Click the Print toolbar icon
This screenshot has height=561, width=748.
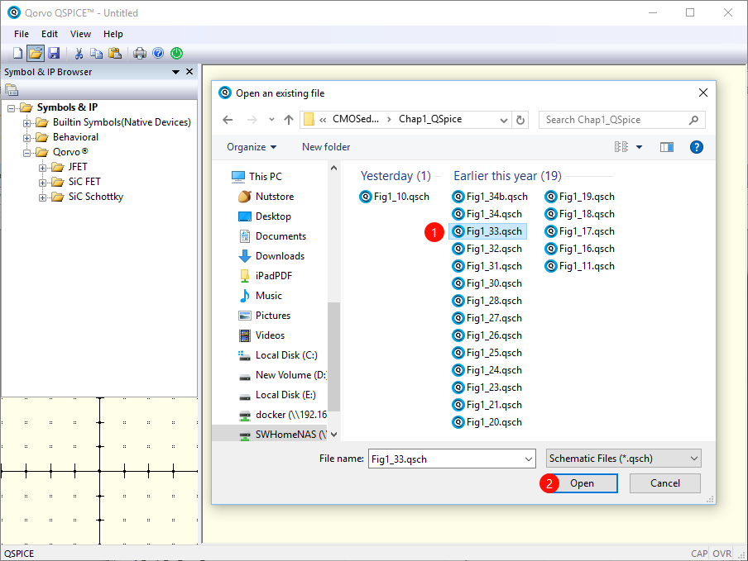(140, 54)
